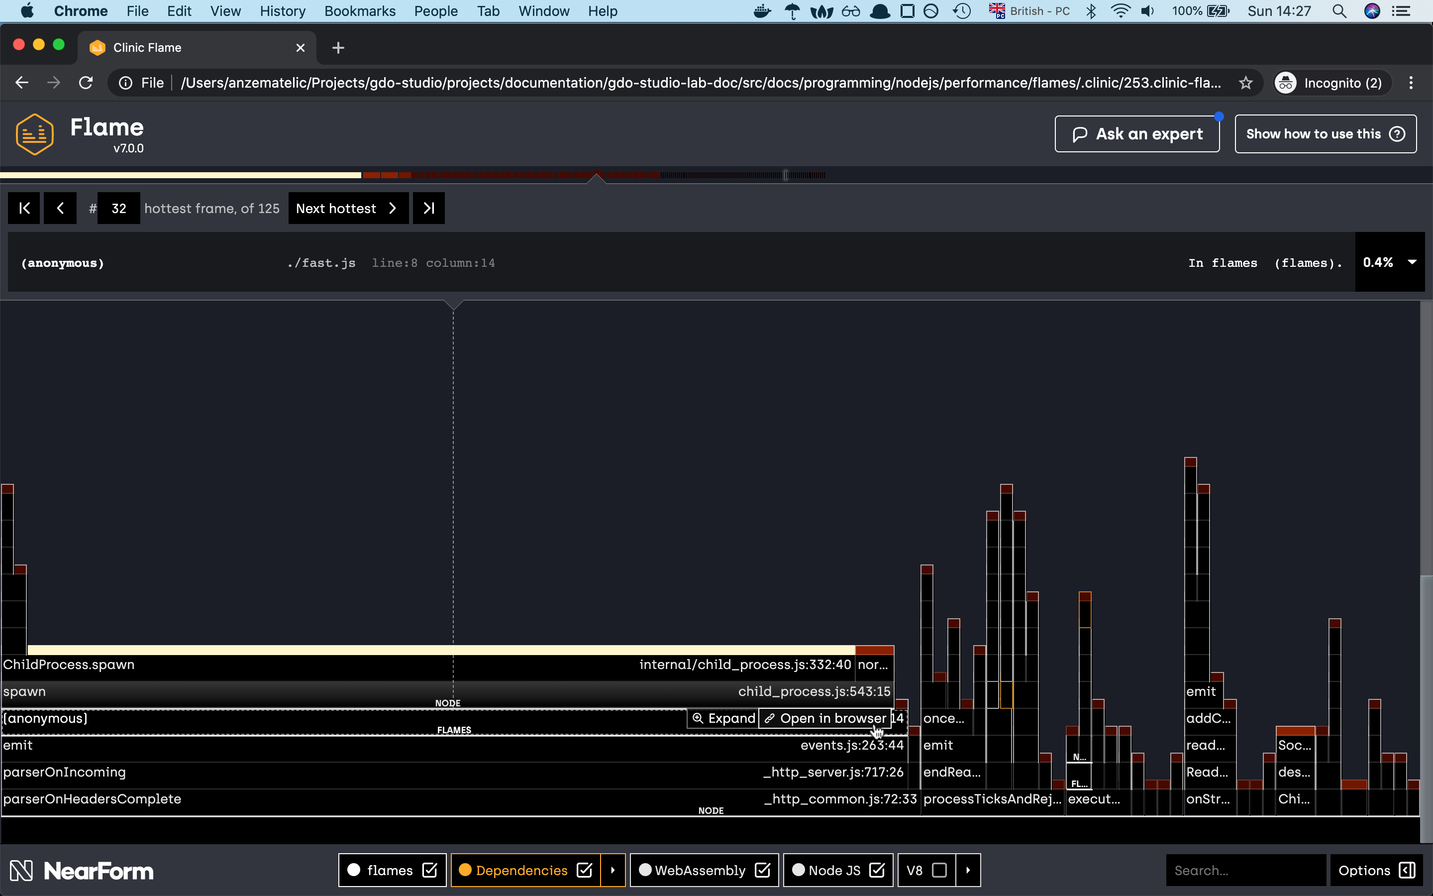Click the Expand magnifier on the anonymous frame

point(698,718)
